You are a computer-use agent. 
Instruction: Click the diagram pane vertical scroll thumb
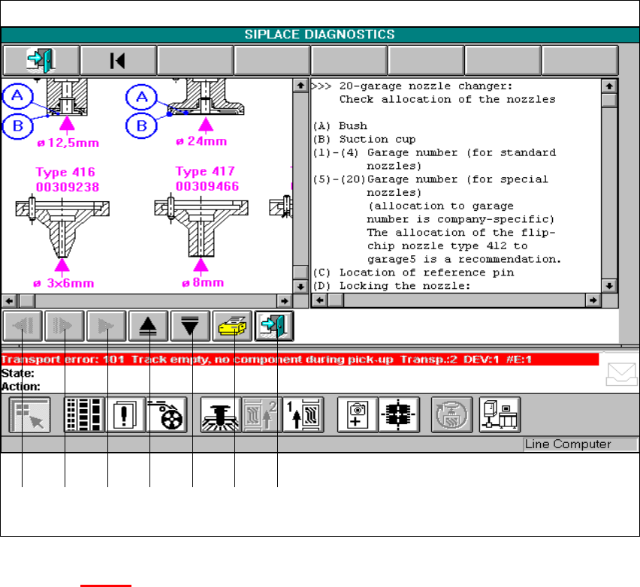[300, 272]
